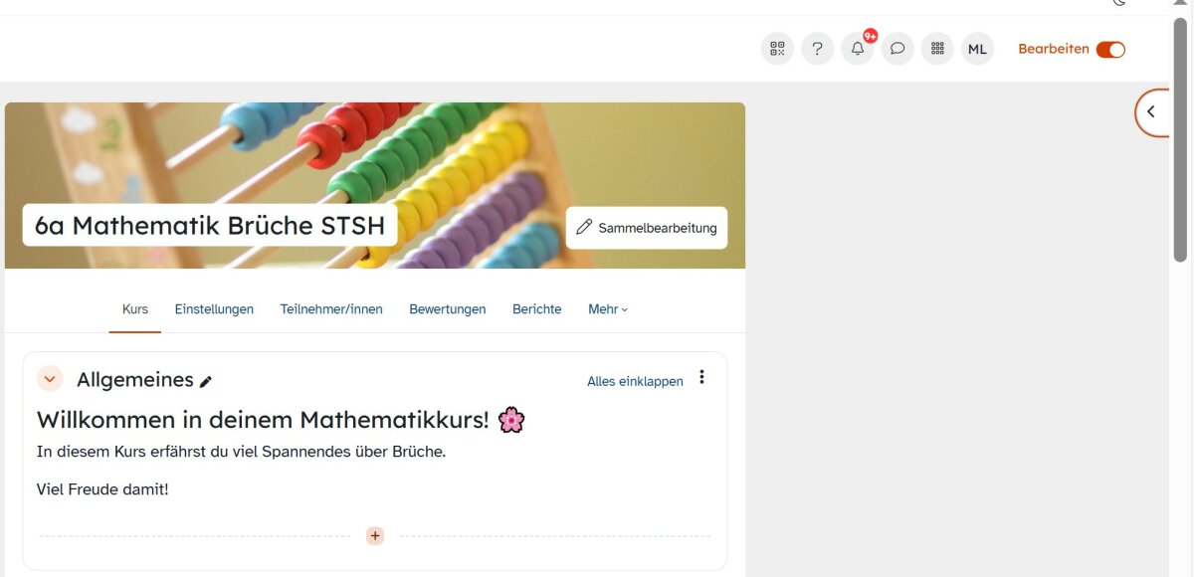Click the Sammelbearbeitung button
Image resolution: width=1194 pixels, height=577 pixels.
[x=647, y=228]
